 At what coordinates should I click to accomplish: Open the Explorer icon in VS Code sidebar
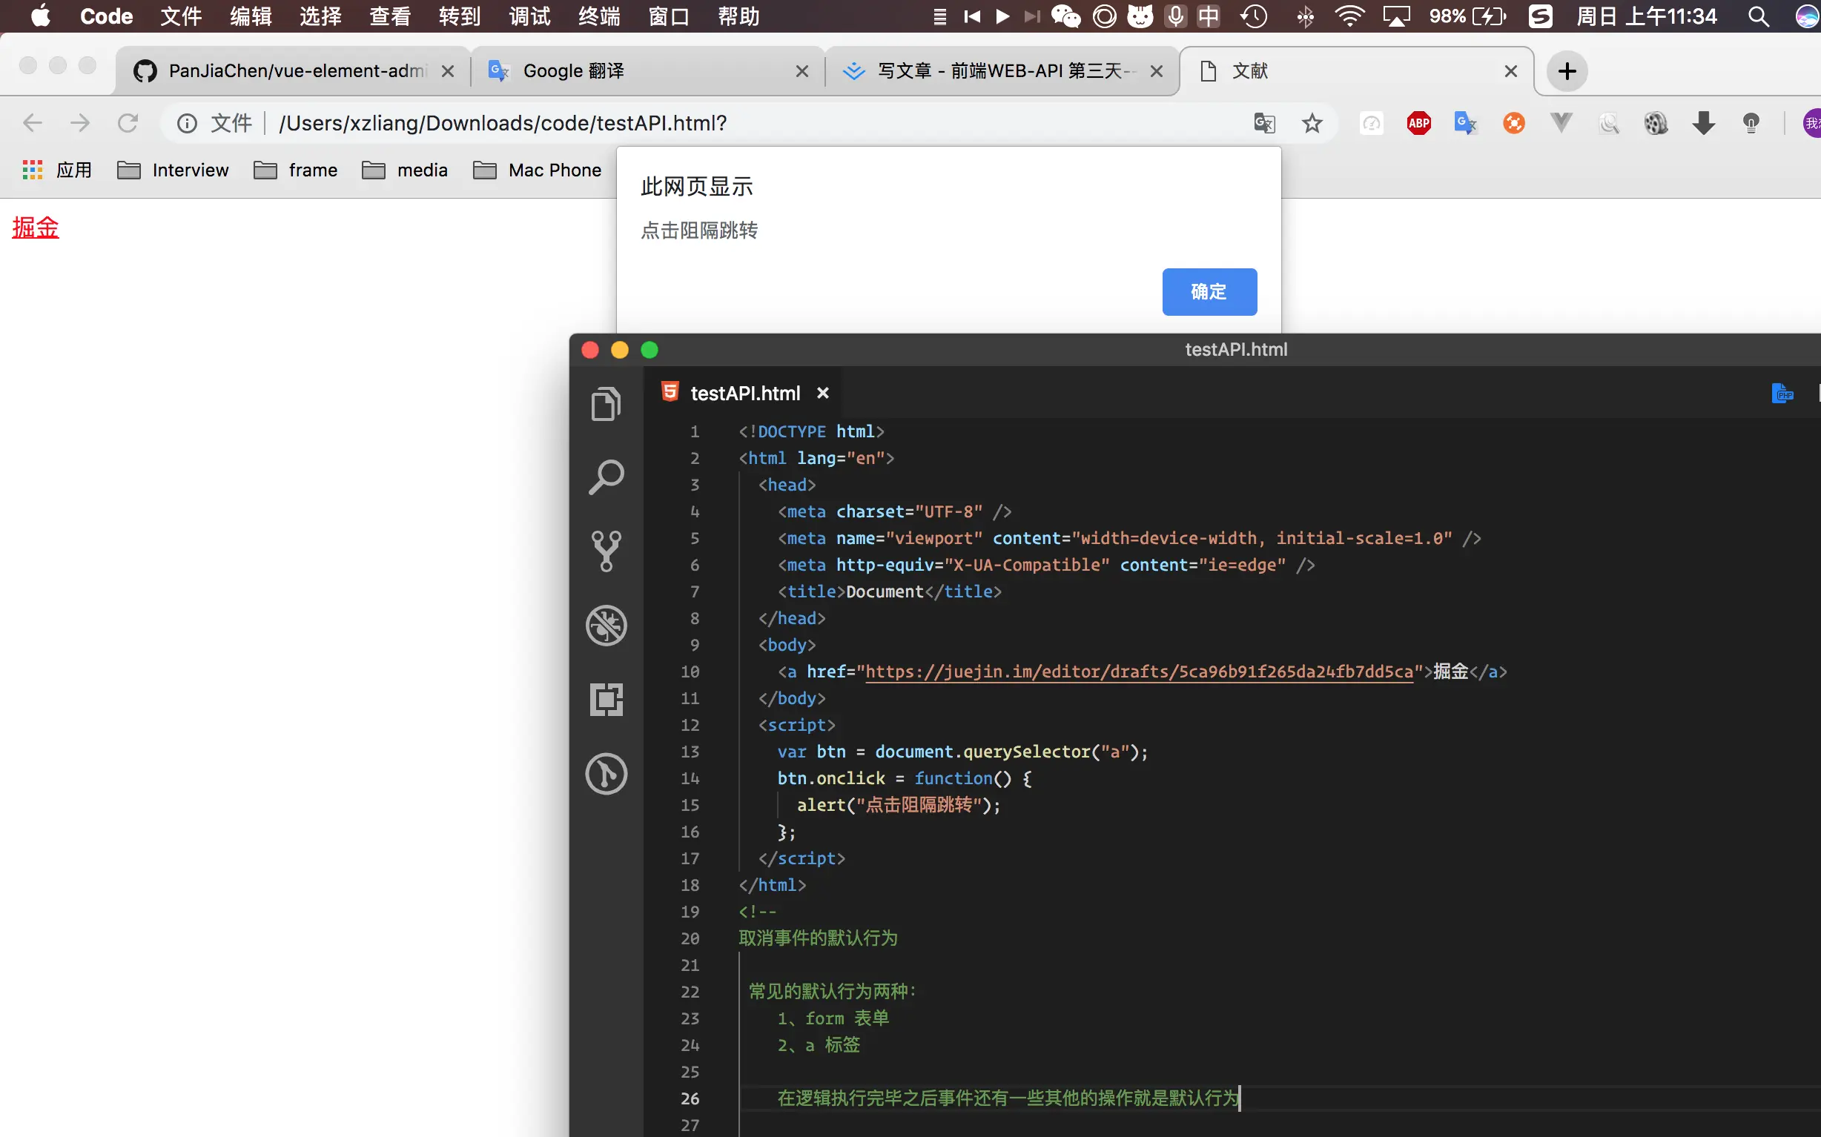pos(607,404)
